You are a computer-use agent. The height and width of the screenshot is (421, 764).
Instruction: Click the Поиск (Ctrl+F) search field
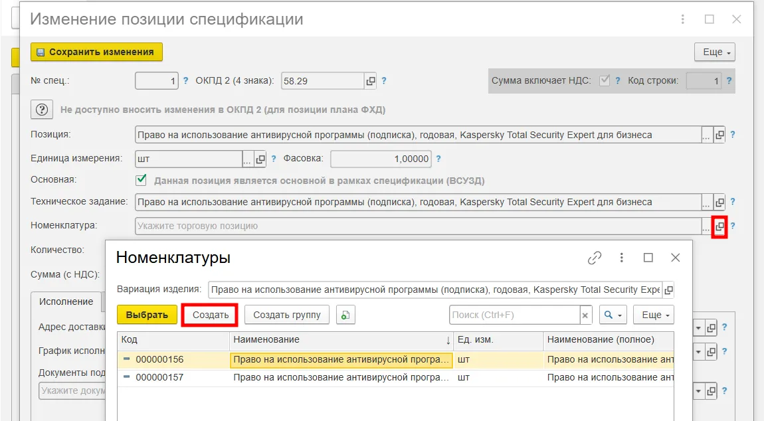coord(514,315)
